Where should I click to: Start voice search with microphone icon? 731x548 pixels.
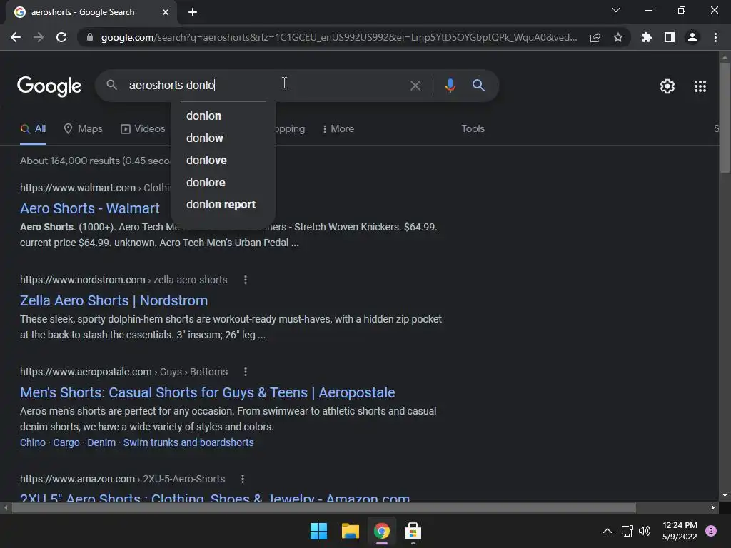pos(450,86)
